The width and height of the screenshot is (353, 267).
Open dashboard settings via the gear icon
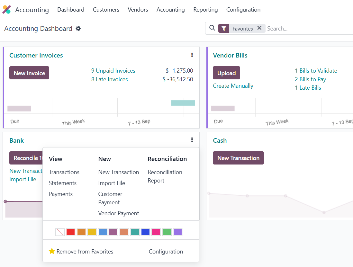[x=78, y=29]
